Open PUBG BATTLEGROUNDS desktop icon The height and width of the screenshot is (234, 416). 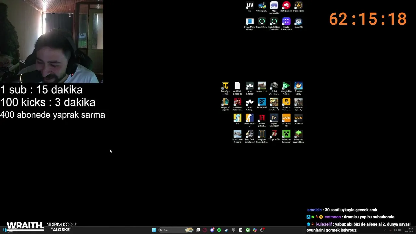pyautogui.click(x=274, y=88)
